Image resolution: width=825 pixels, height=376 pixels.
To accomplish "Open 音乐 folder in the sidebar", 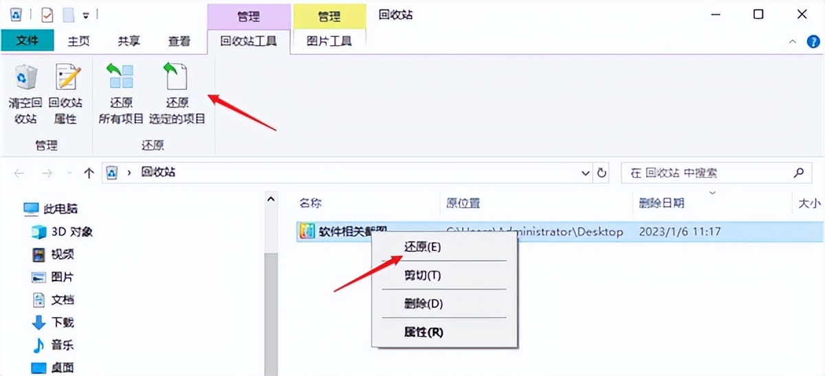I will tap(54, 345).
